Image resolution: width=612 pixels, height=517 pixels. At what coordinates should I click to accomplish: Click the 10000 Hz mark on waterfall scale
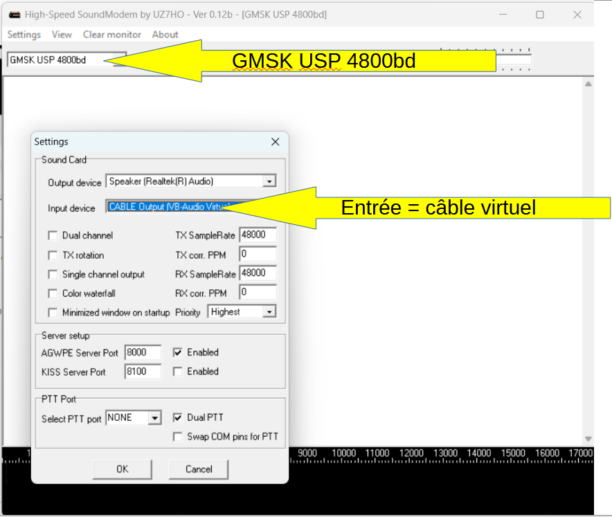point(343,453)
